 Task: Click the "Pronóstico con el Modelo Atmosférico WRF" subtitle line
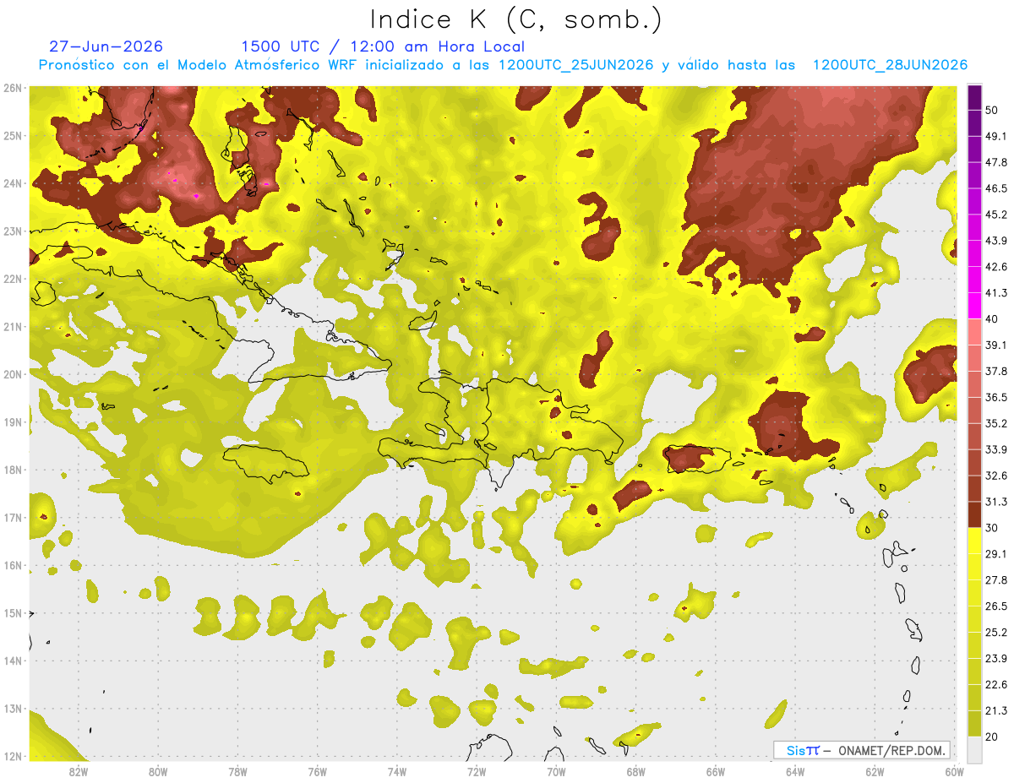(503, 64)
